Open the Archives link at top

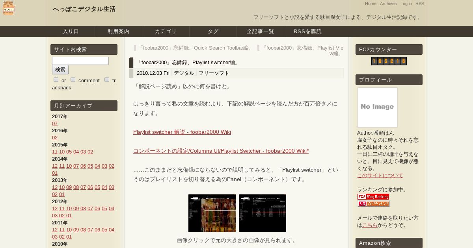(x=388, y=4)
